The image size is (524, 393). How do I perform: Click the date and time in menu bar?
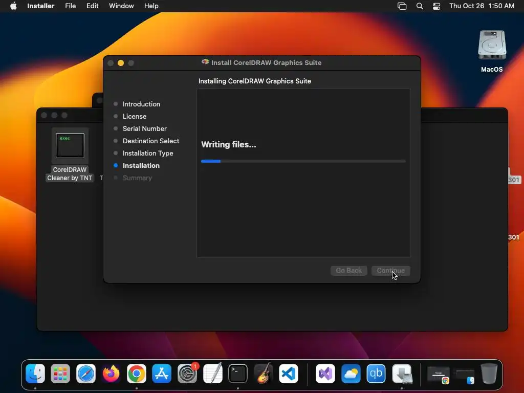[x=482, y=6]
